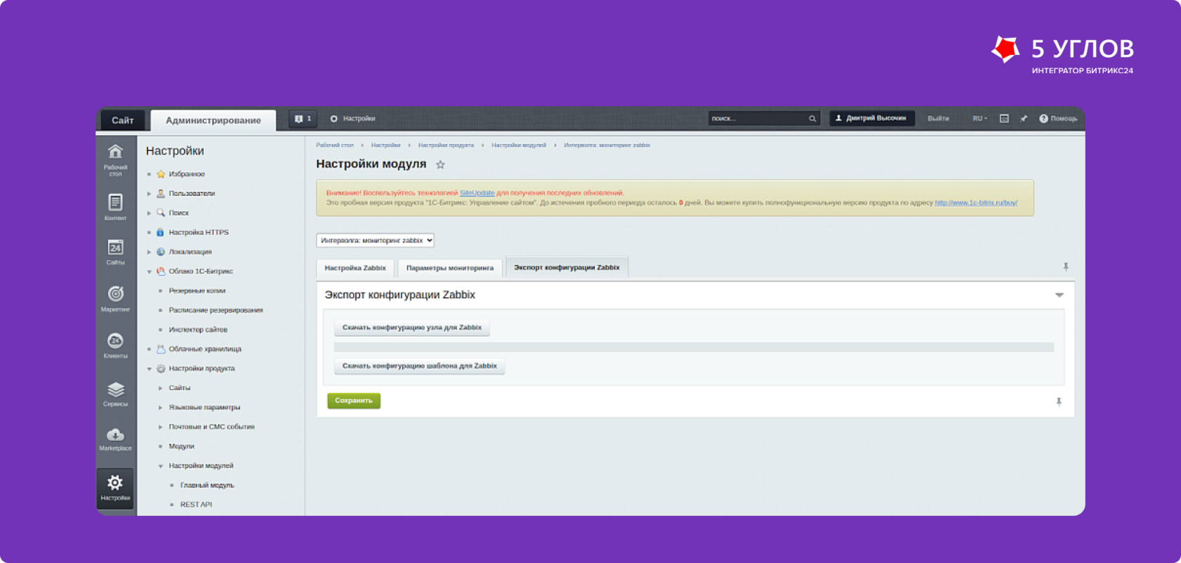
Task: Select Настройка HTTPS in settings tree
Action: pos(198,233)
